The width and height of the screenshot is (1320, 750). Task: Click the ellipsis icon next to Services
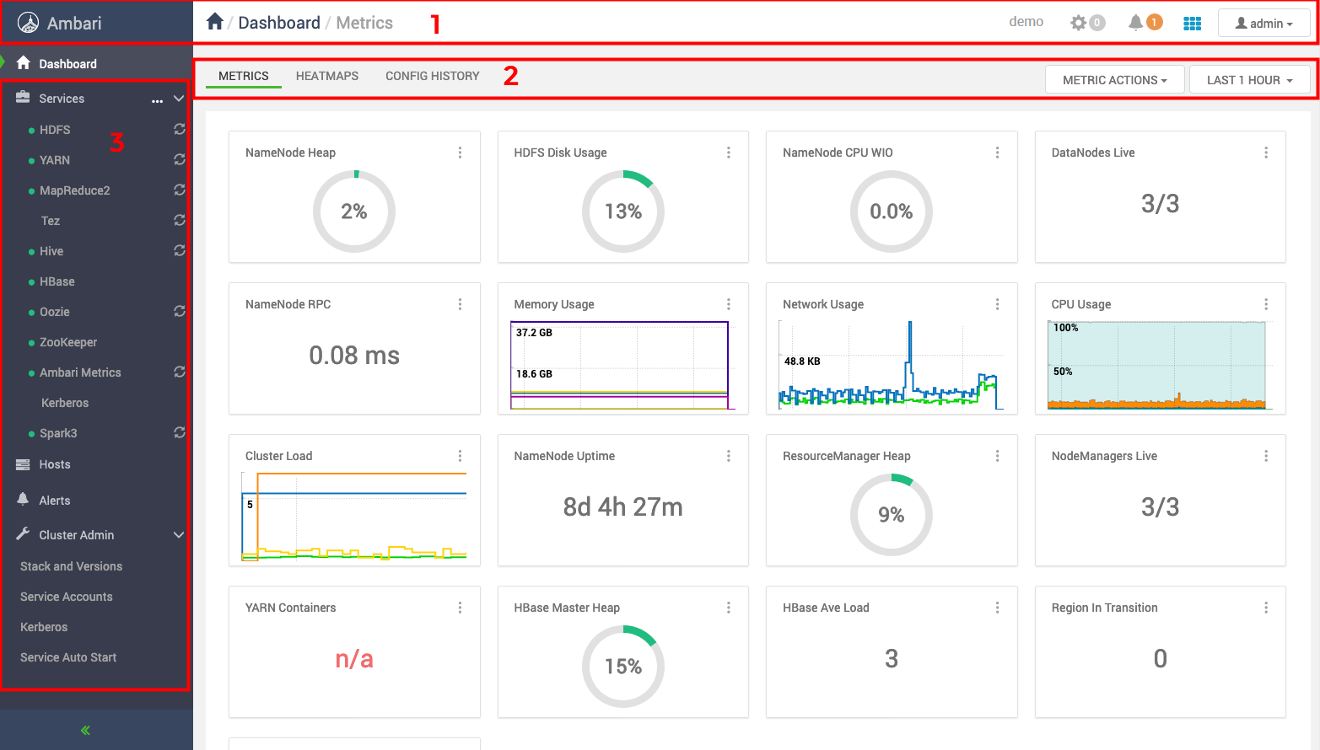157,99
